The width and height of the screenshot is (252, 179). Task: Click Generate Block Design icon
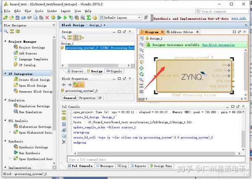16,91
